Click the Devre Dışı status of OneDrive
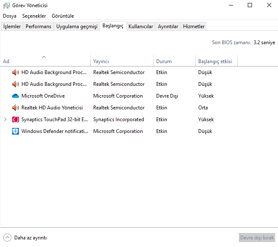This screenshot has height=247, width=278. (167, 96)
